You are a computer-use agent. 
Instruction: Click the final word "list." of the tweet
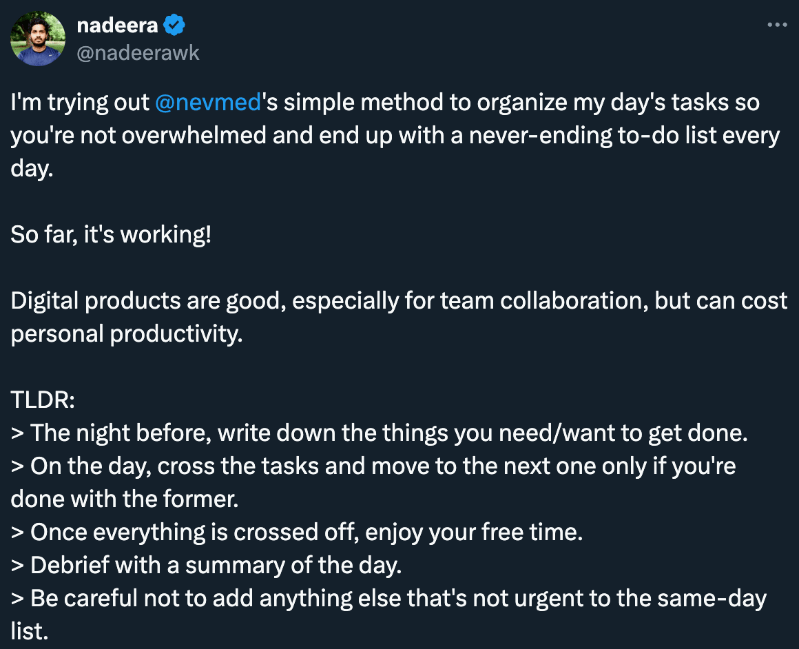click(x=30, y=632)
